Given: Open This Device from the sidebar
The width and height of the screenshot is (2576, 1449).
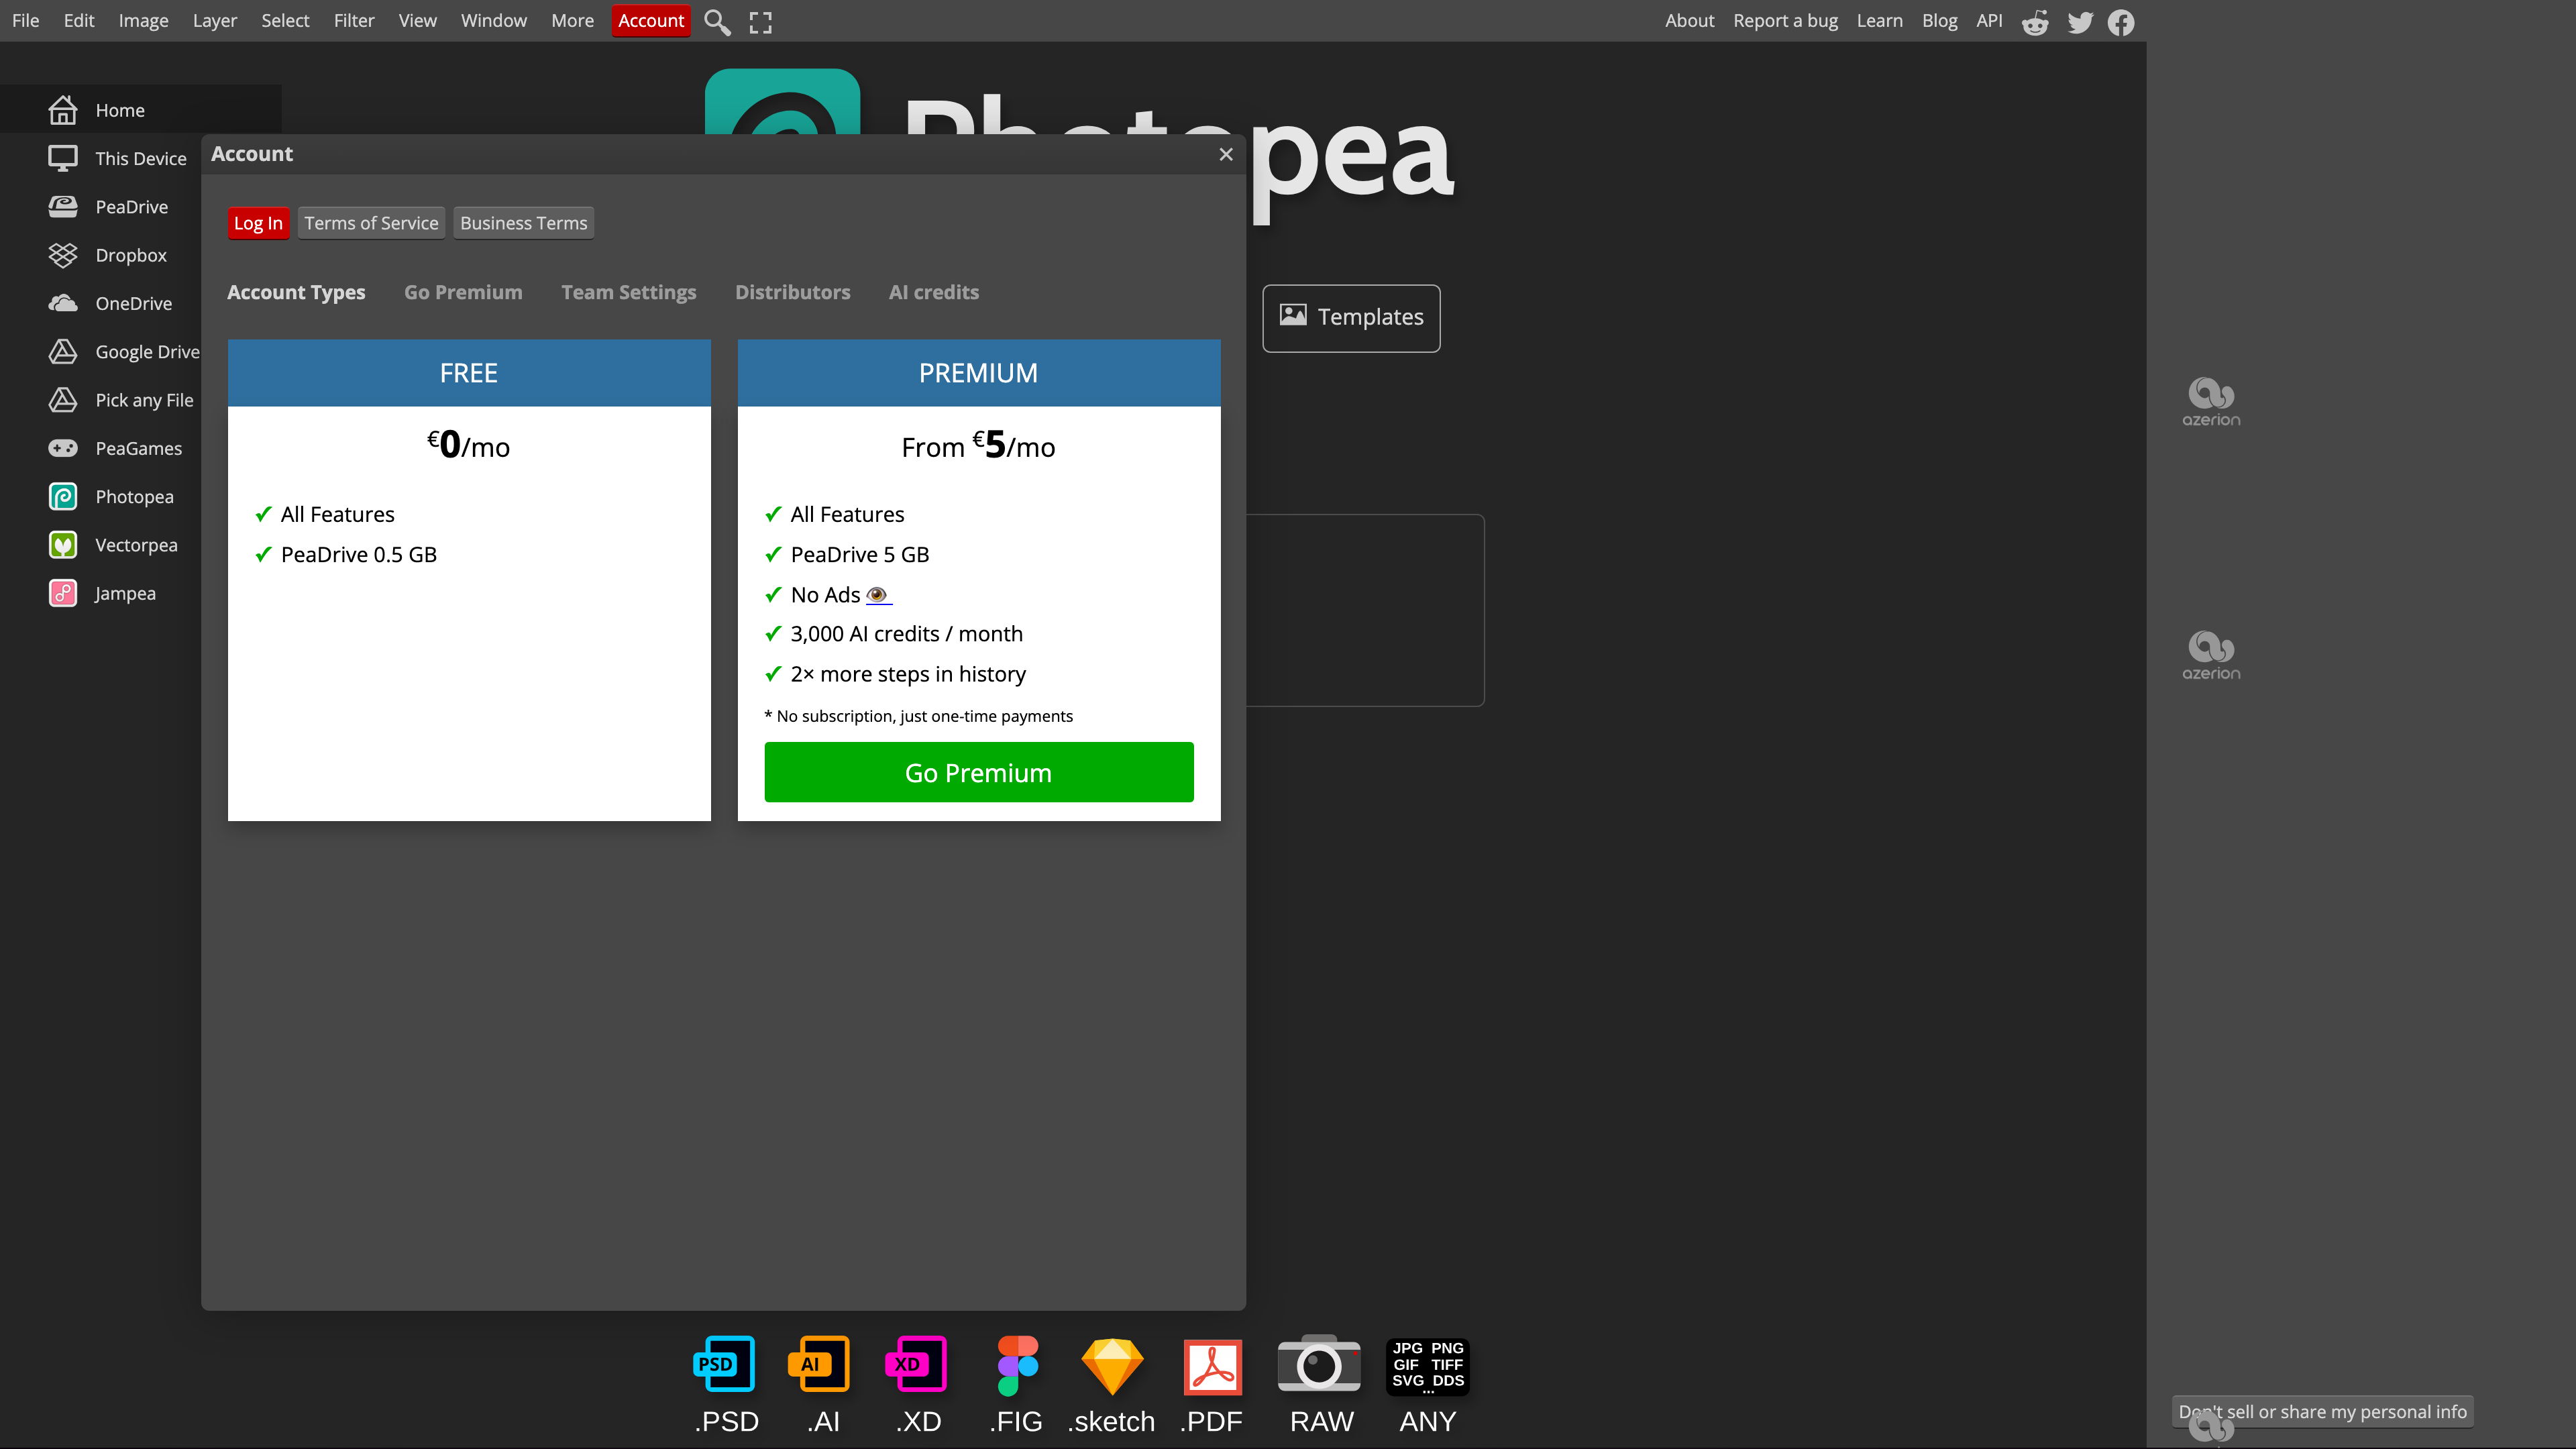Looking at the screenshot, I should [117, 158].
